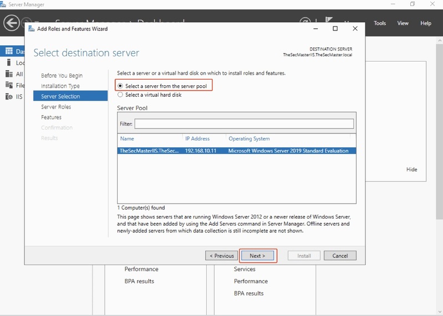Image resolution: width=443 pixels, height=316 pixels.
Task: Open the Dashboard icon in Server Manager sidebar
Action: (x=9, y=51)
